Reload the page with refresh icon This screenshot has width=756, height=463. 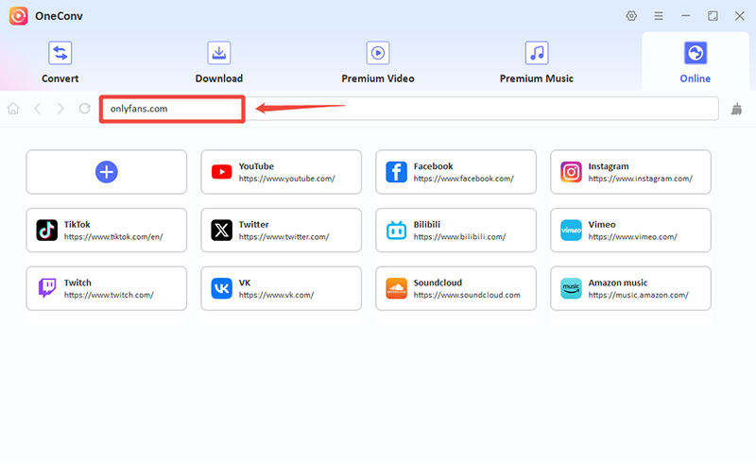pyautogui.click(x=84, y=109)
